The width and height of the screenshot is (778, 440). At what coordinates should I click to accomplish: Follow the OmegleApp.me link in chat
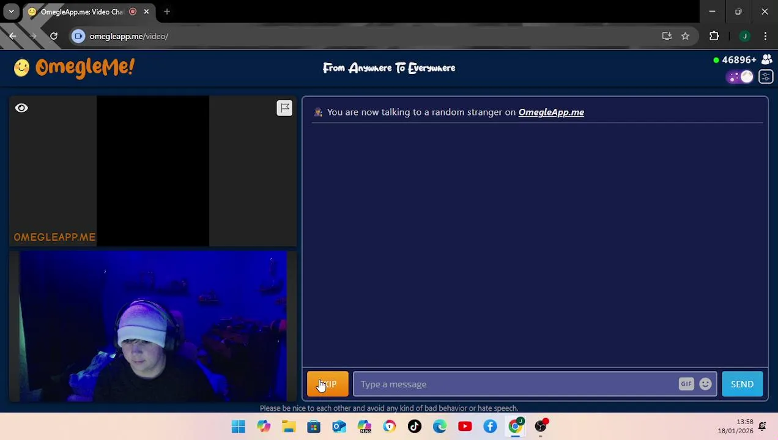tap(551, 112)
